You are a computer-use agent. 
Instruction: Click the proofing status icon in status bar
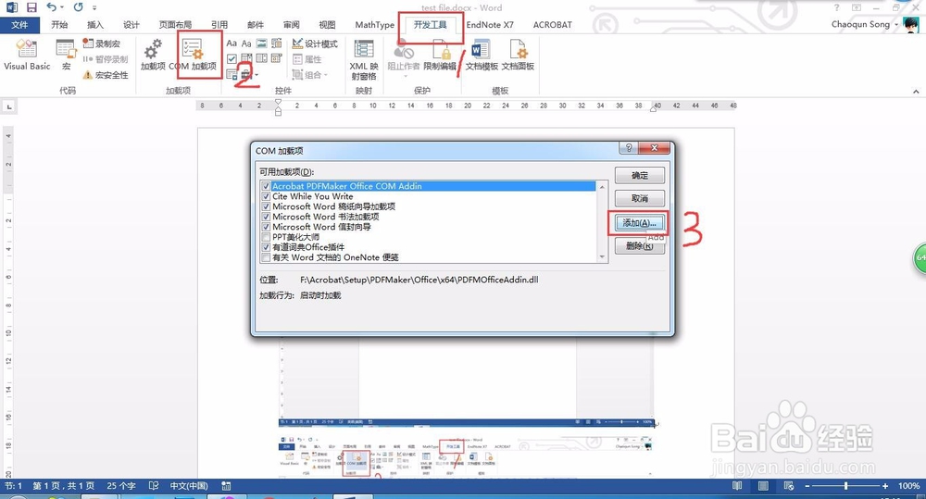(154, 485)
